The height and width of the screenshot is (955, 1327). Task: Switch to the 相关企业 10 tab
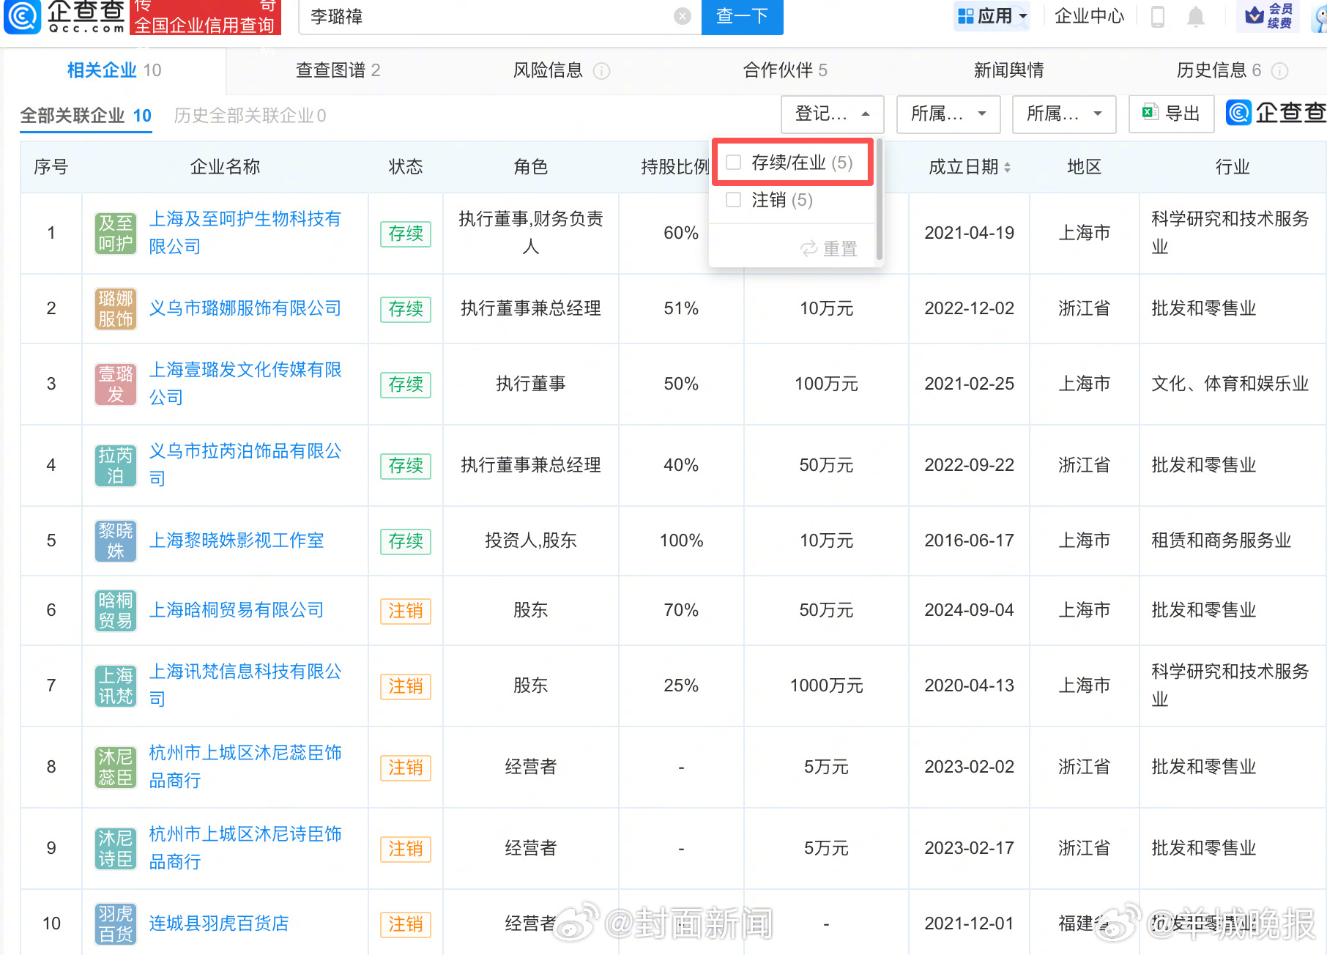click(x=114, y=70)
